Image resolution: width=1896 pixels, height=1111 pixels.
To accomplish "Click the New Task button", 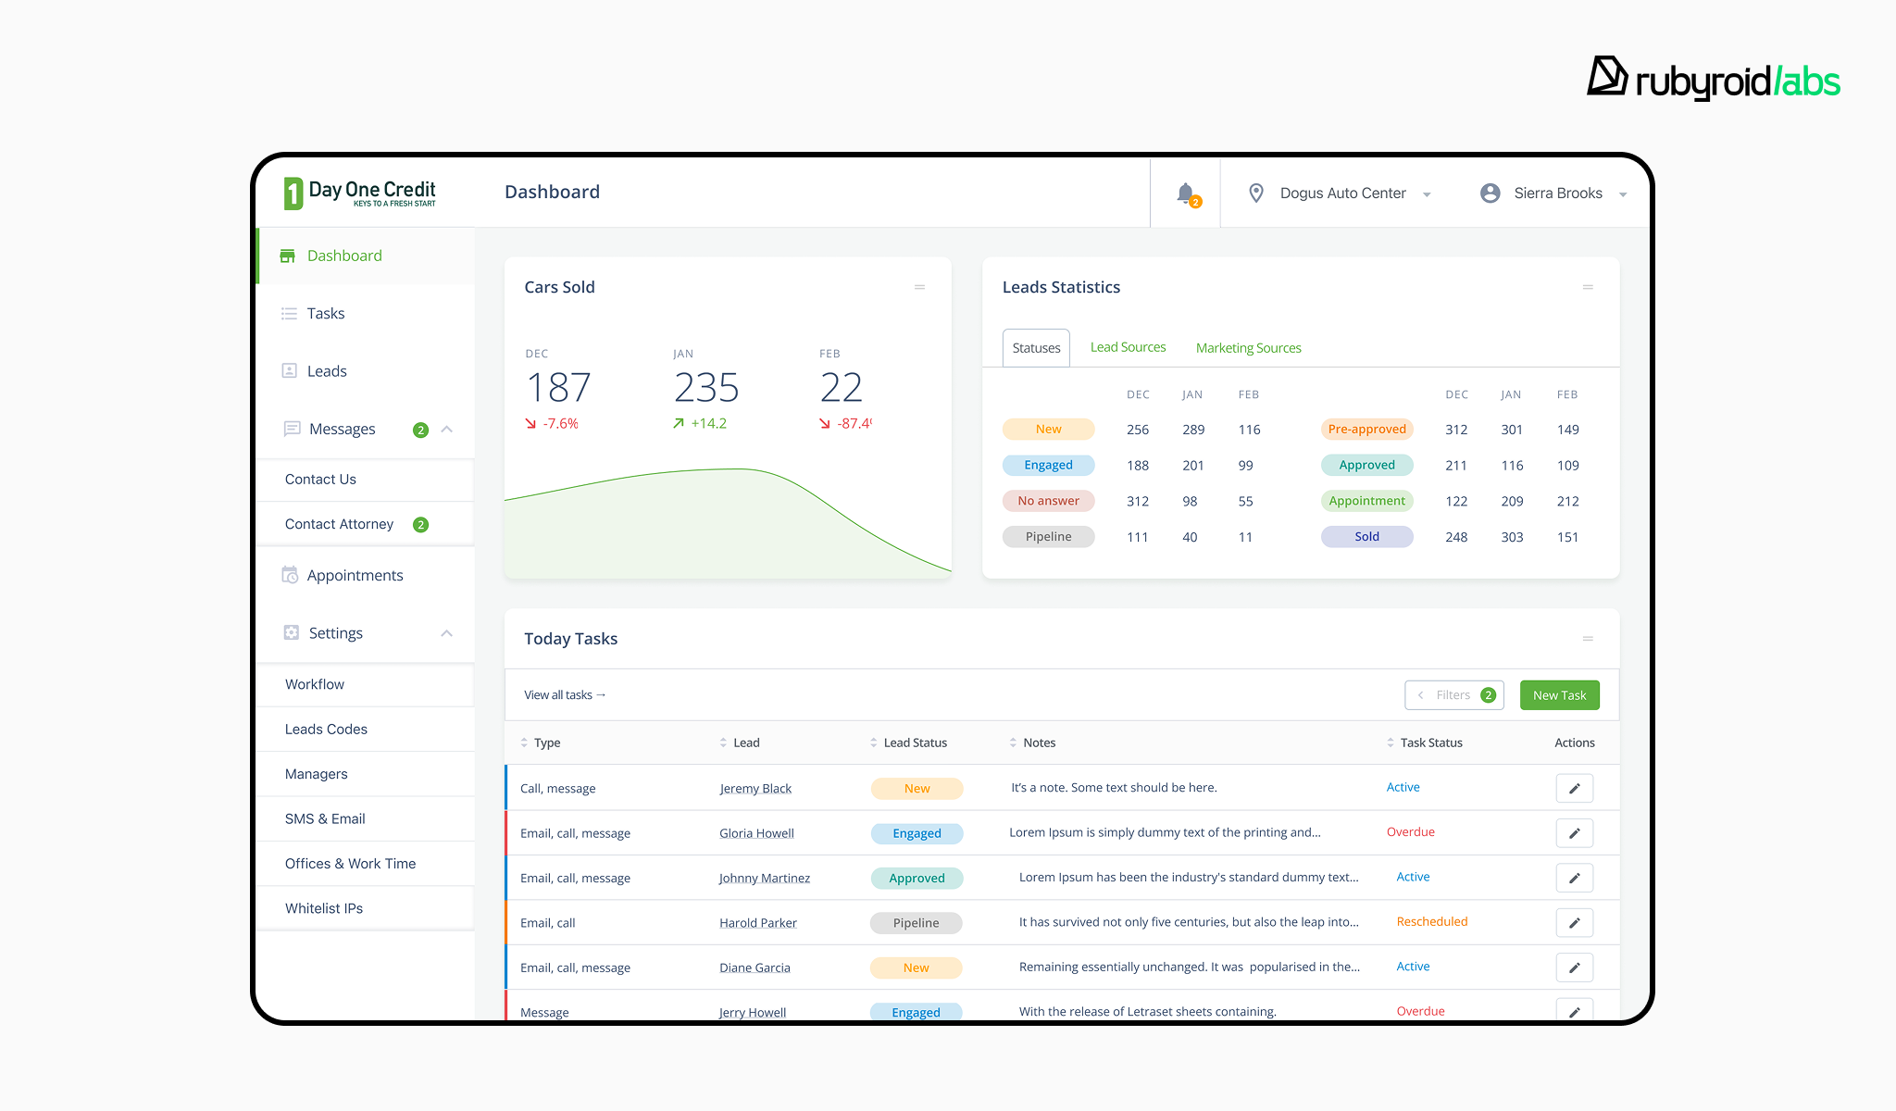I will [x=1559, y=695].
